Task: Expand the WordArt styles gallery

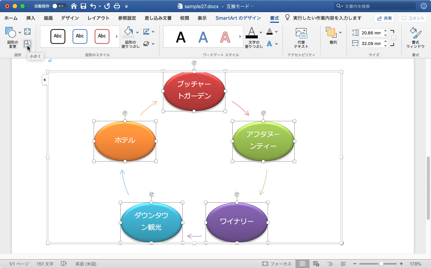Action: (240, 36)
